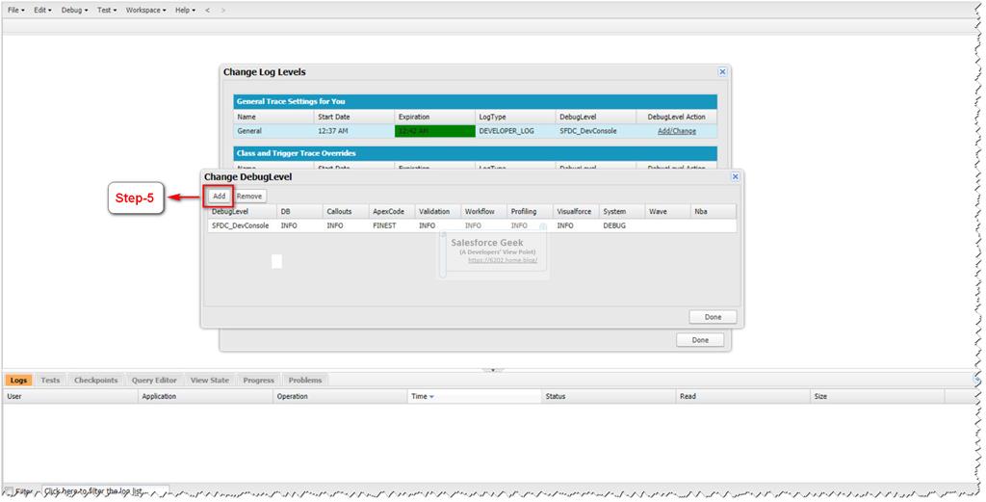Close the Change Log Levels dialog
The height and width of the screenshot is (502, 986).
722,71
